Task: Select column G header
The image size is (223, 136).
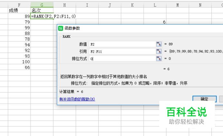Action: [x=42, y=5]
